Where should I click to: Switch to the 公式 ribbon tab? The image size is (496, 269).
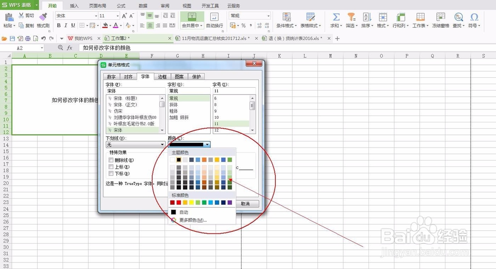pyautogui.click(x=121, y=5)
